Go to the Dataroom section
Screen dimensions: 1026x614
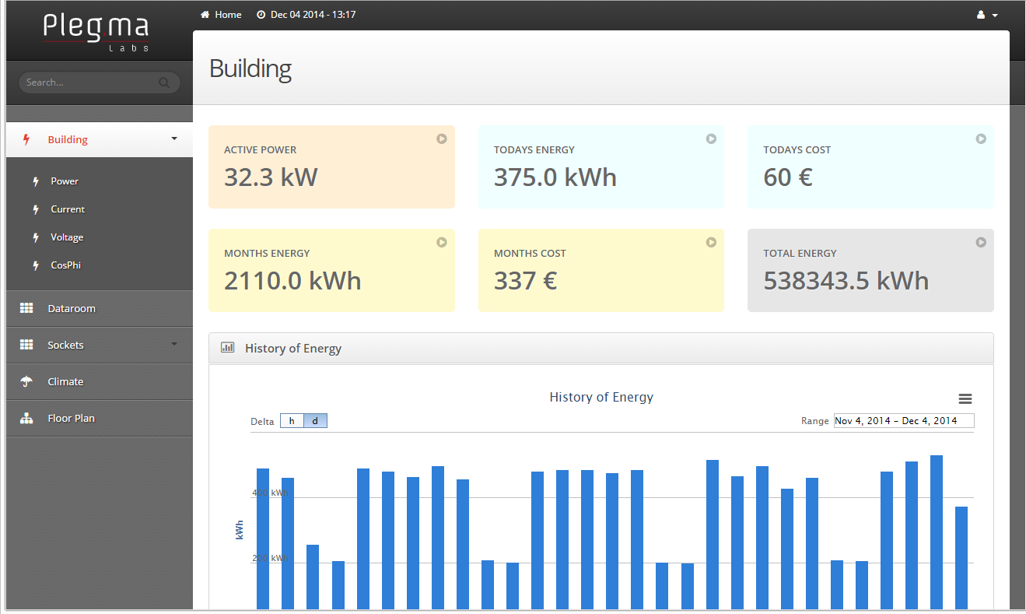100,308
